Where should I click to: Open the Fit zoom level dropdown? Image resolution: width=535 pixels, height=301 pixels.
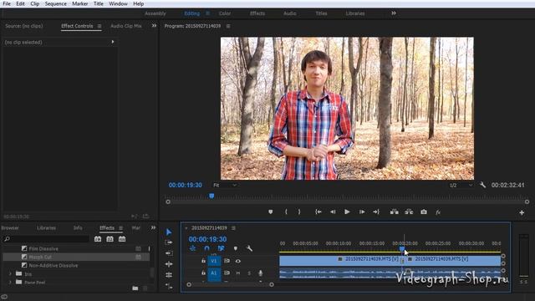coord(225,185)
